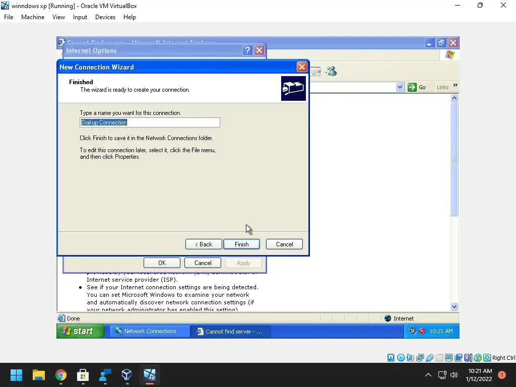Open VirtualBox View menu
This screenshot has width=516, height=387.
click(58, 17)
